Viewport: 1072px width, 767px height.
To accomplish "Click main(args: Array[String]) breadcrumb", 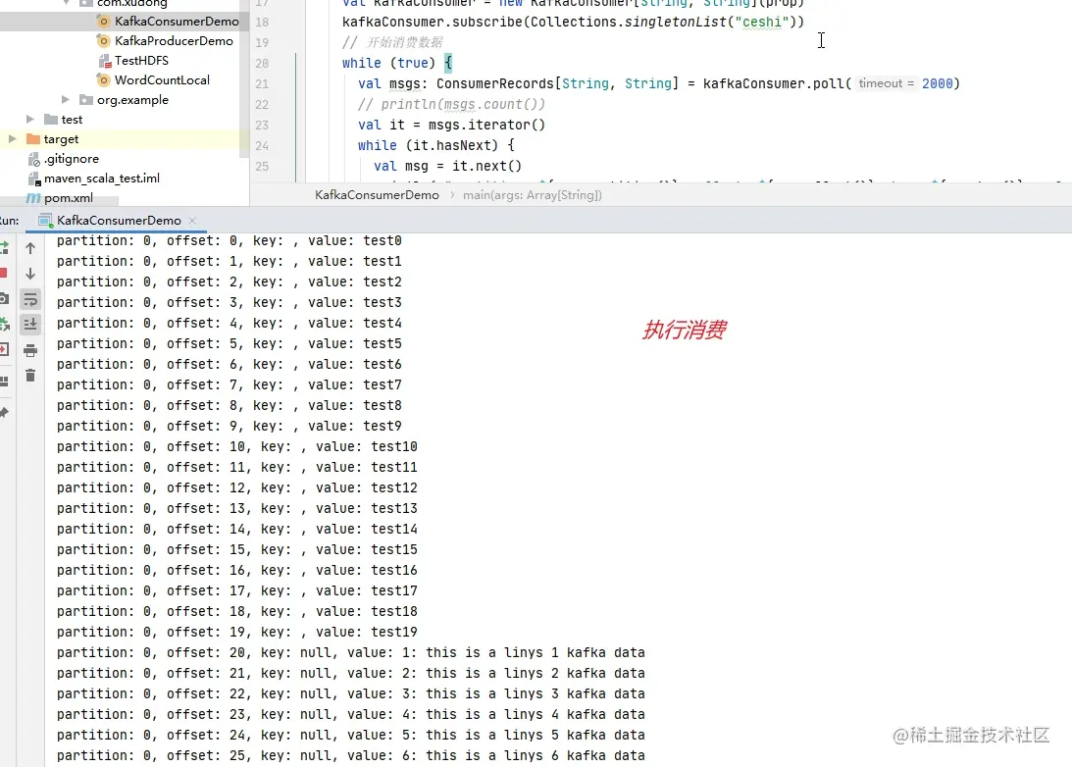I will 532,195.
